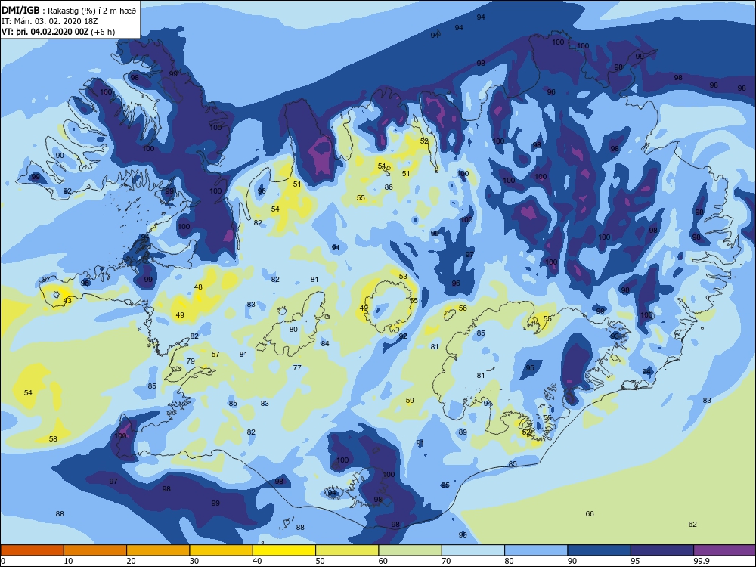Select the golden 30–40 legend swatch
The width and height of the screenshot is (756, 567).
(222, 550)
